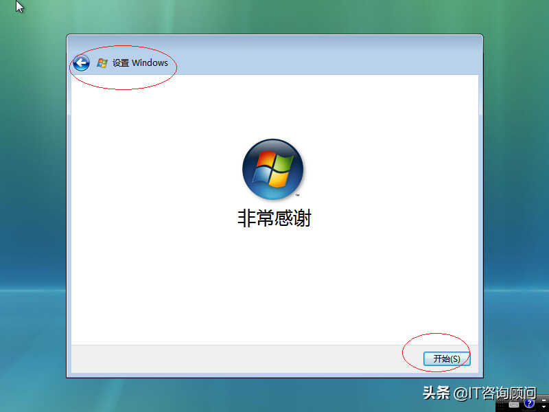This screenshot has width=549, height=412.
Task: Open the language bar help icon
Action: 528,403
